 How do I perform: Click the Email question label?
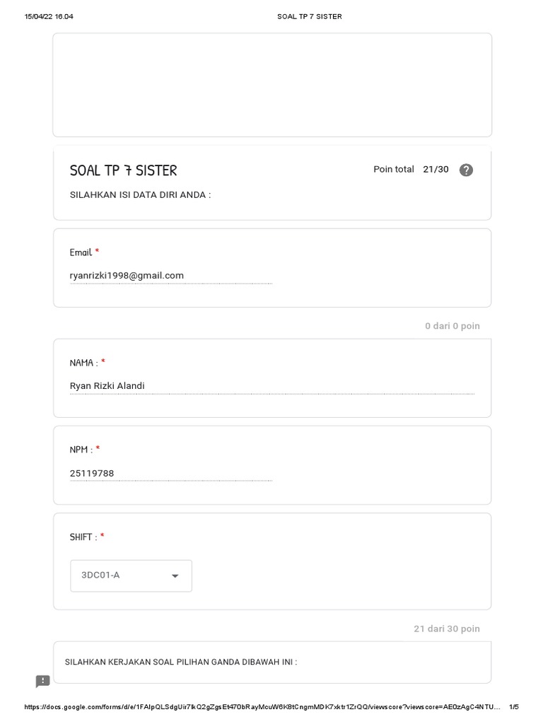click(x=81, y=252)
